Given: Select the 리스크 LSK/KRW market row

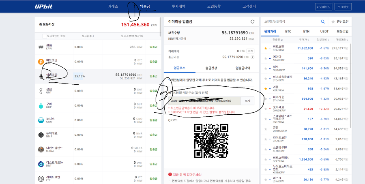Looking at the screenshot, I should point(306,180).
